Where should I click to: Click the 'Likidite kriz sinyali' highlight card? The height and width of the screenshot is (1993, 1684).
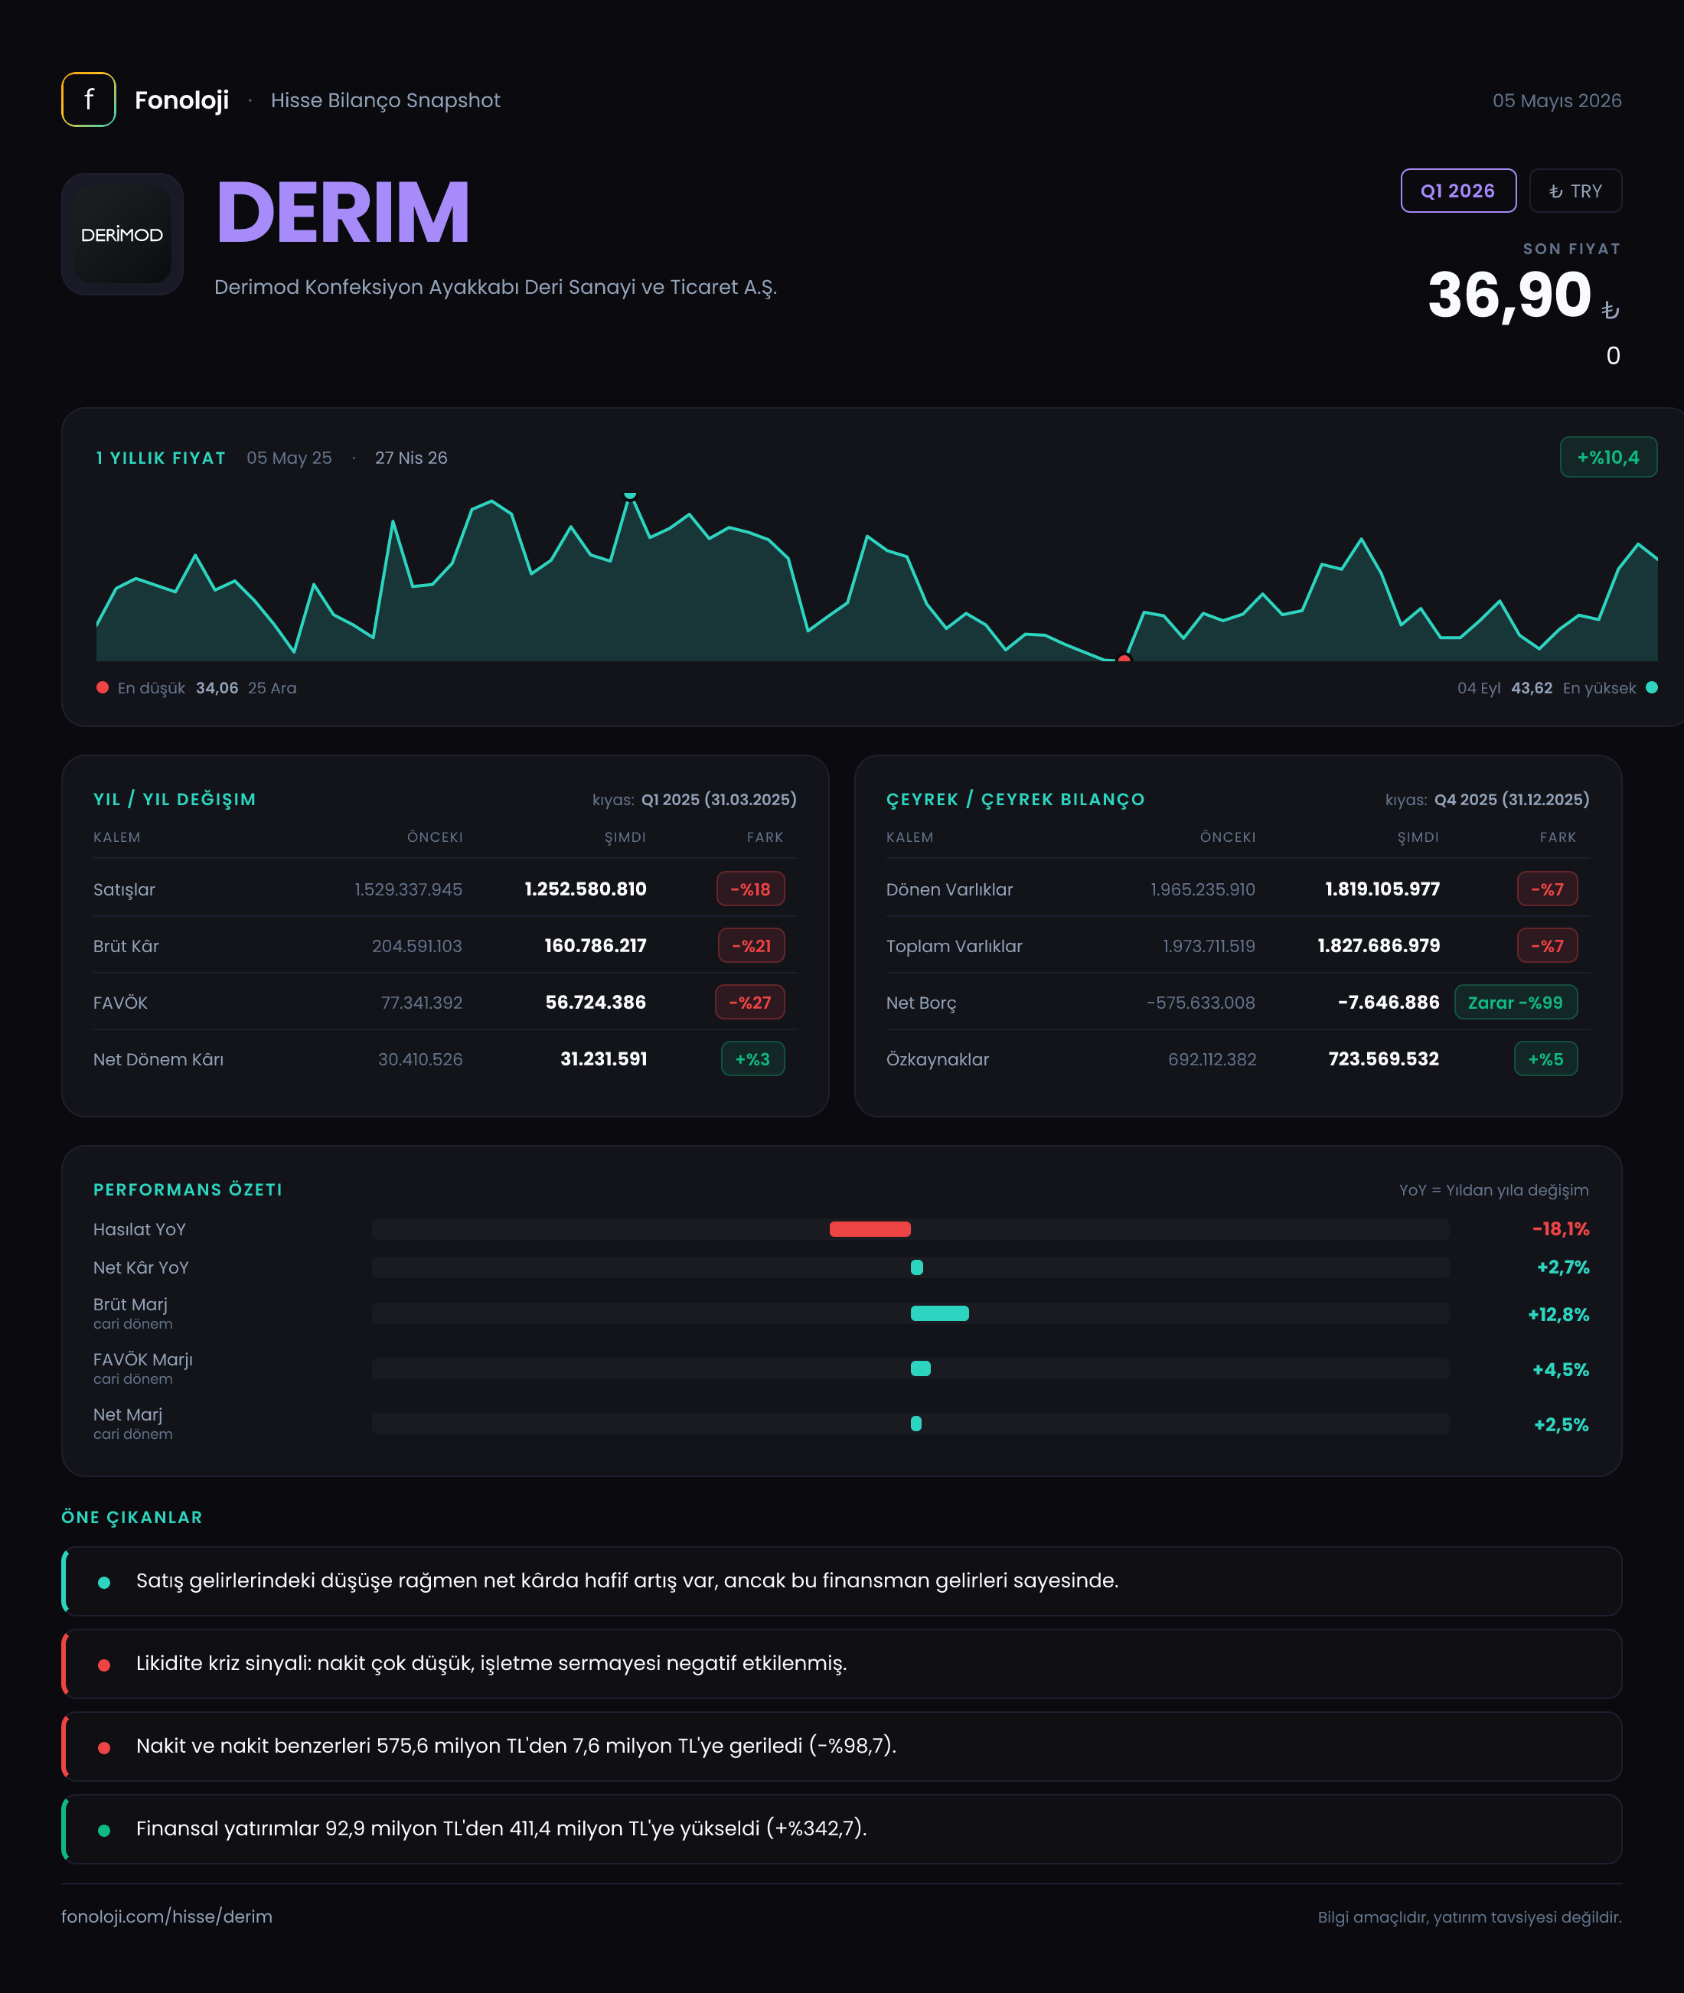[842, 1664]
